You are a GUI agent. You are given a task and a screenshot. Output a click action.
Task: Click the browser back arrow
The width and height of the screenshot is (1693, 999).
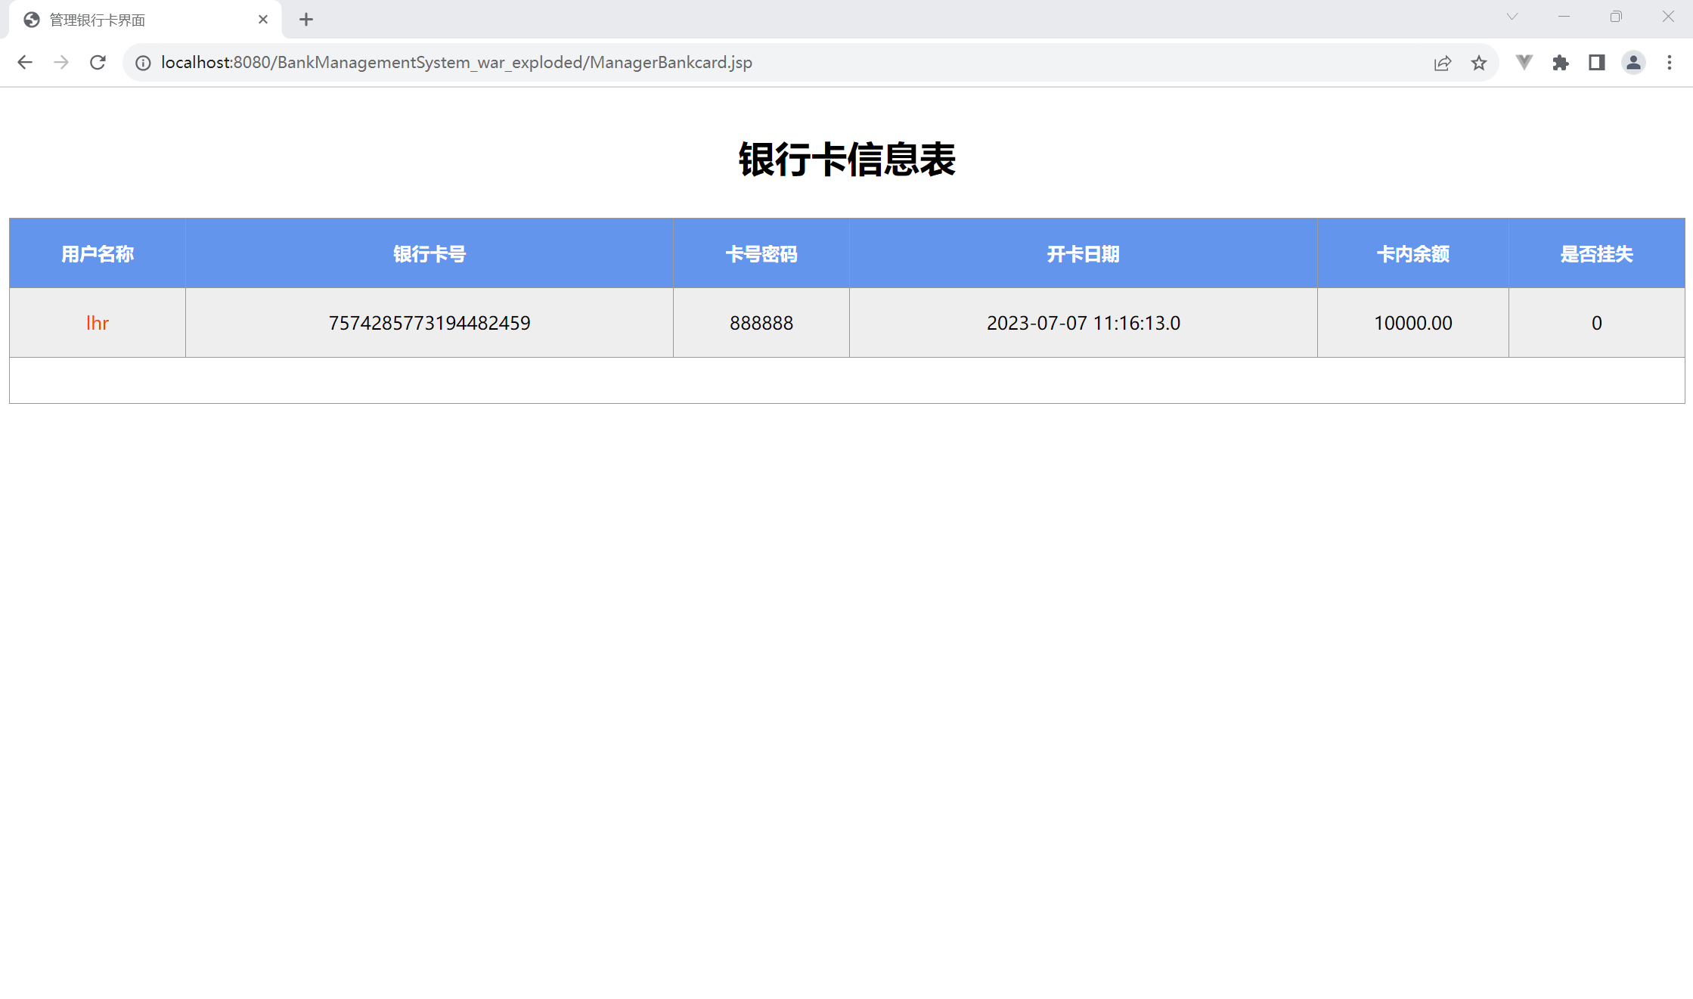coord(25,63)
